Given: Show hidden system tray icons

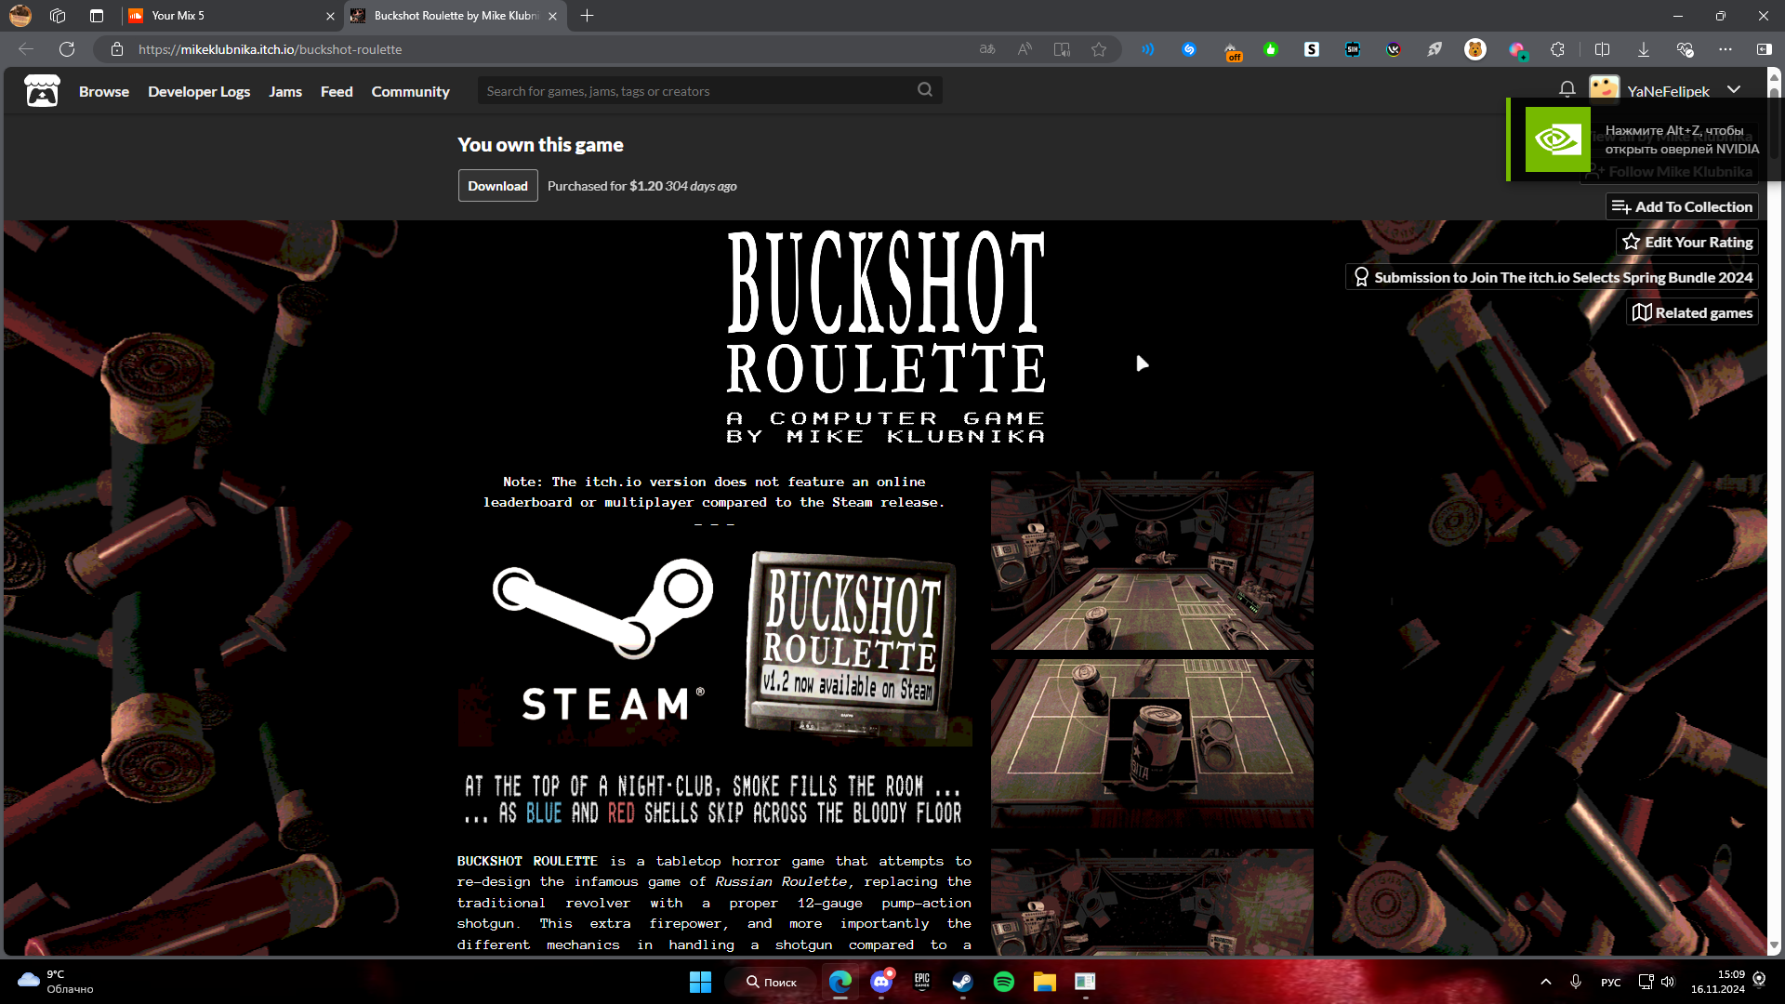Looking at the screenshot, I should click(1545, 982).
